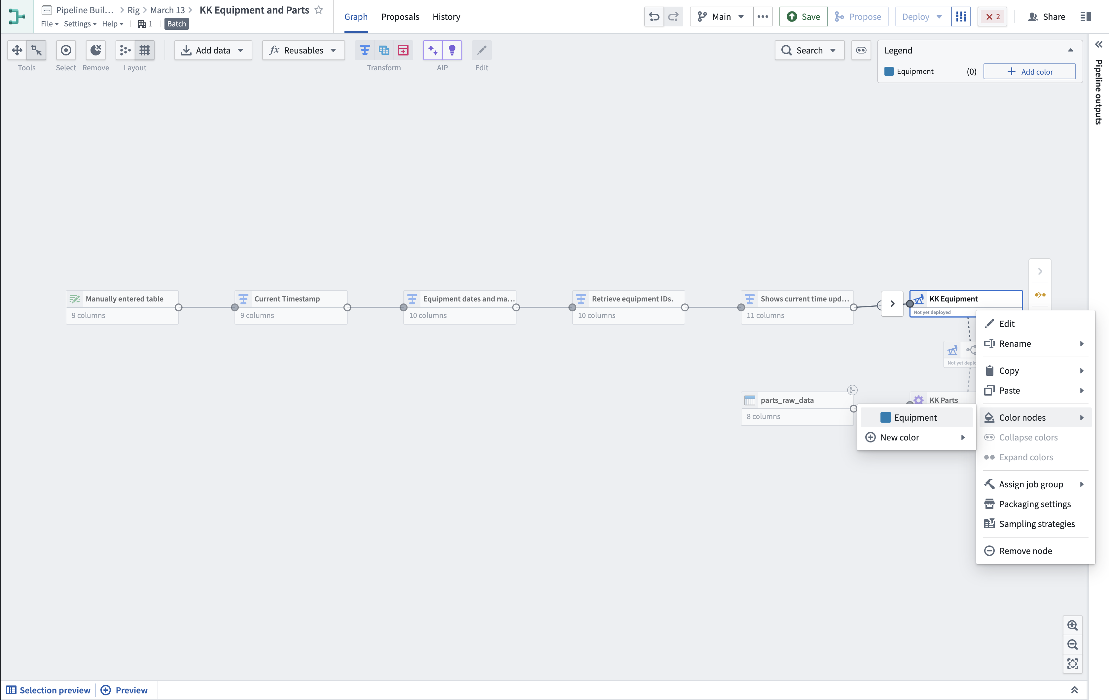Expand the bottom preview panel
The height and width of the screenshot is (700, 1109).
click(1074, 690)
